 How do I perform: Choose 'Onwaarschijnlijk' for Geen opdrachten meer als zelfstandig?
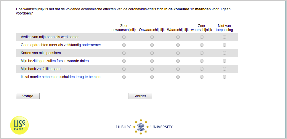pos(152,45)
